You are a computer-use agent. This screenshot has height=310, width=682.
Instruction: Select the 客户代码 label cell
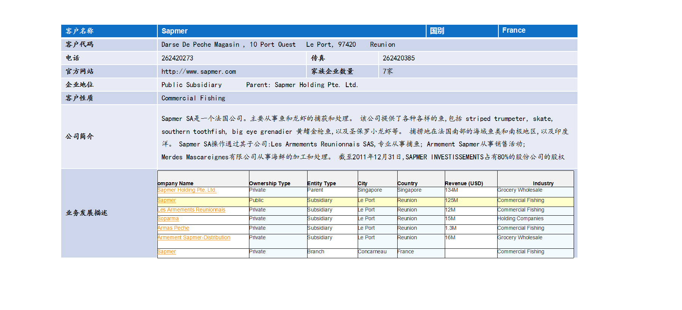109,45
